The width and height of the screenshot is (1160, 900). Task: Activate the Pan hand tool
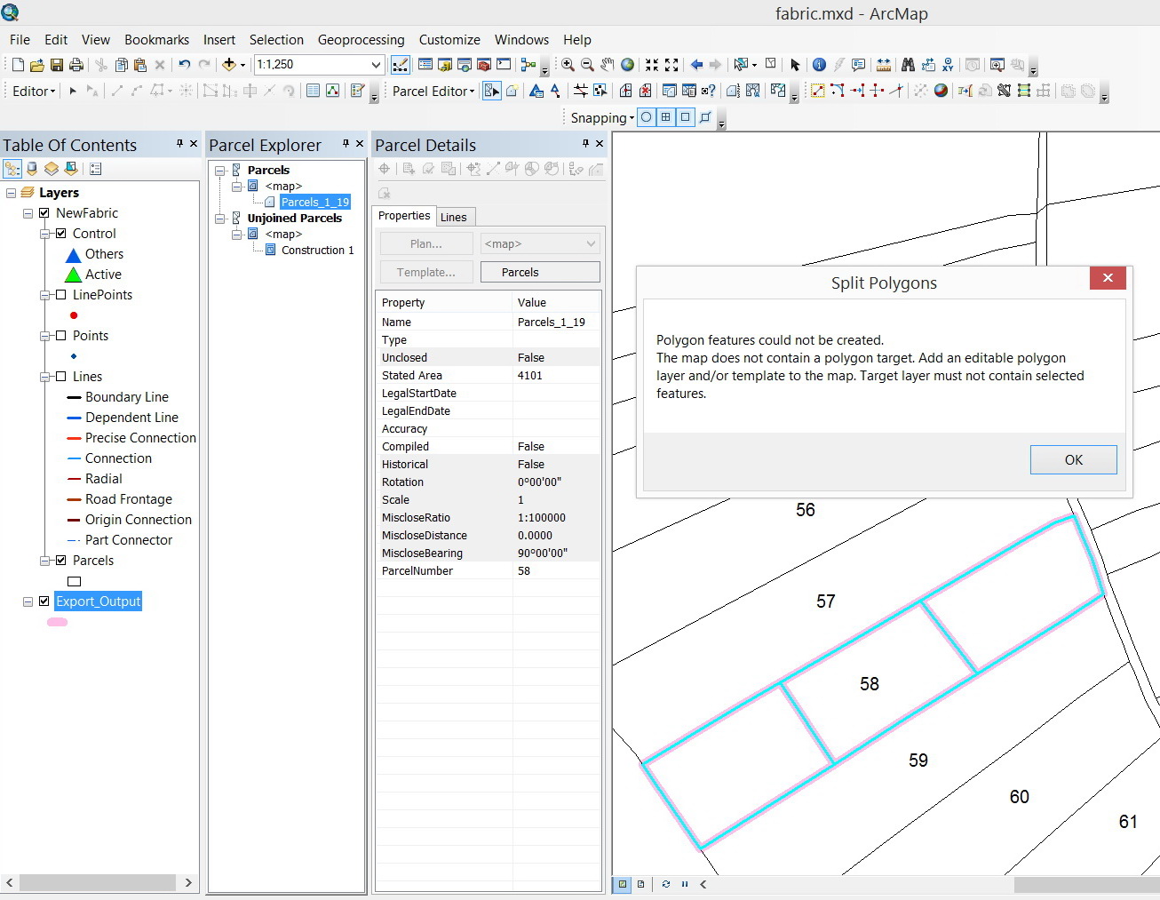click(x=607, y=65)
